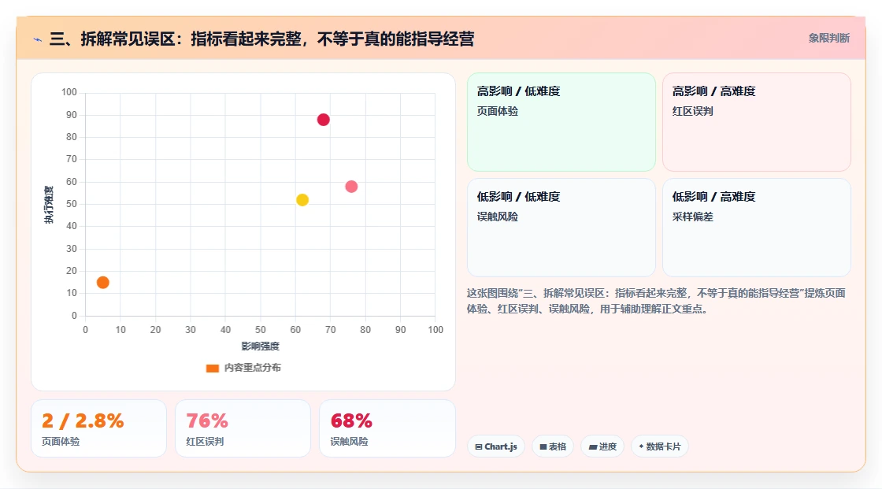Select the 低影响 / 低难度 quadrant card
This screenshot has height=489, width=882.
561,228
